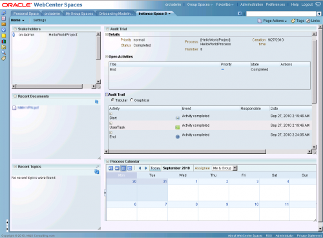
Task: Collapse the Audit Trial panel
Action: (107, 29)
